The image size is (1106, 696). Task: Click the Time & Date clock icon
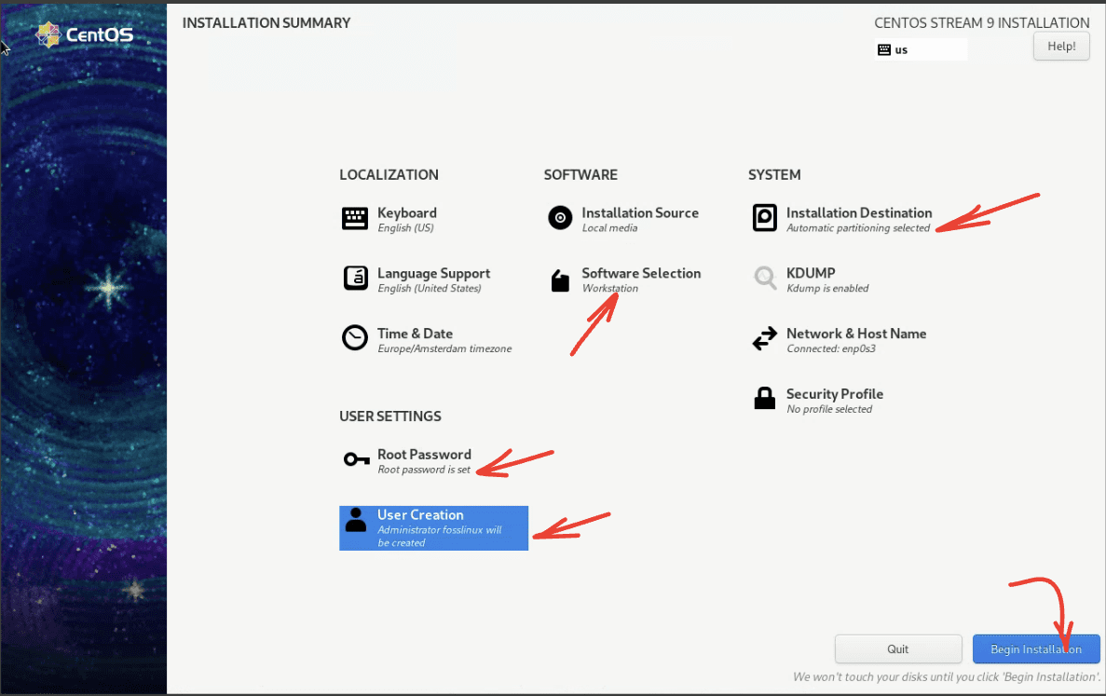tap(355, 338)
